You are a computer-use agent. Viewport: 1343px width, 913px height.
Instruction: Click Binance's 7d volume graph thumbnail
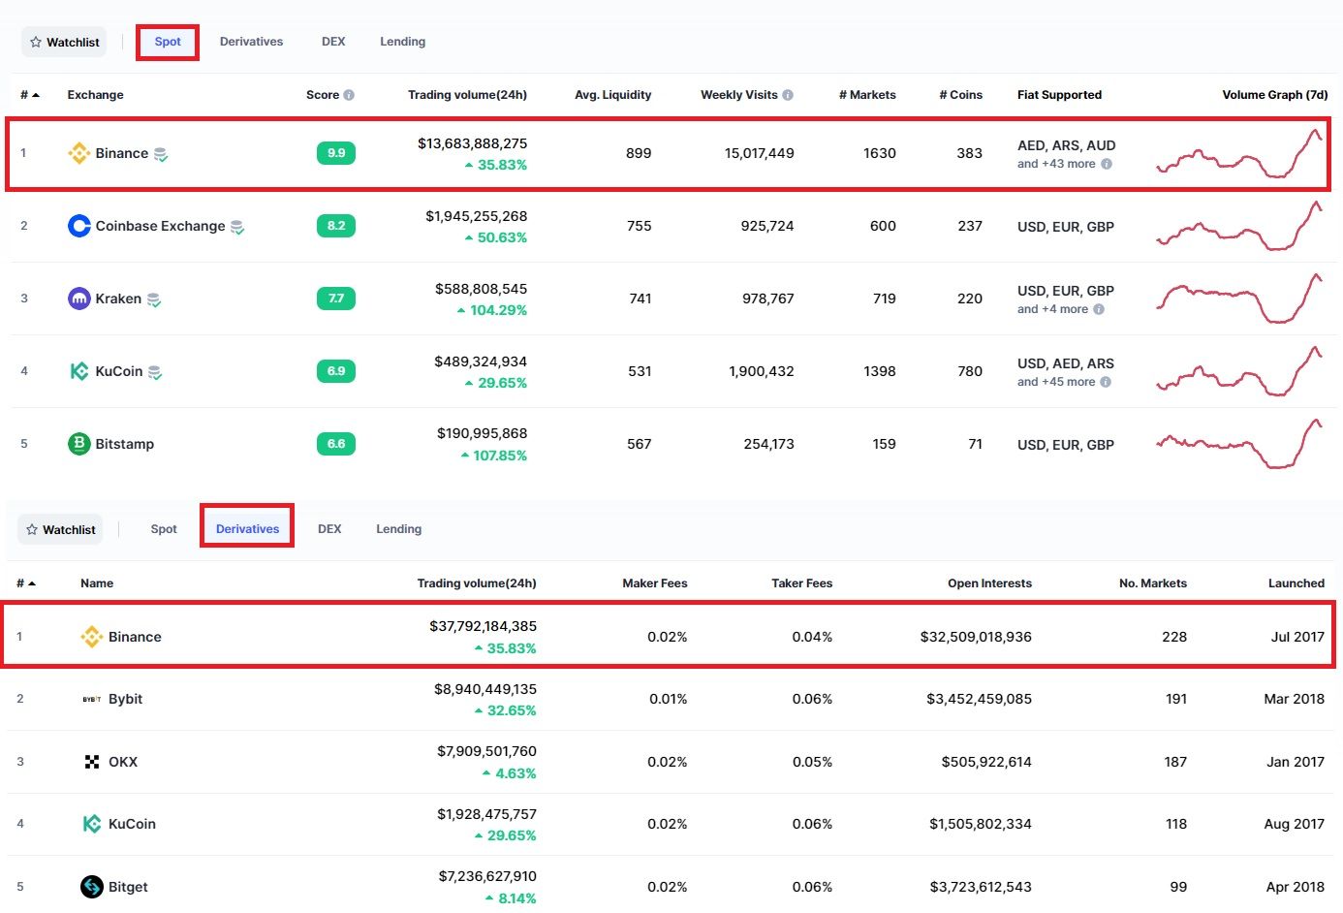(x=1239, y=153)
